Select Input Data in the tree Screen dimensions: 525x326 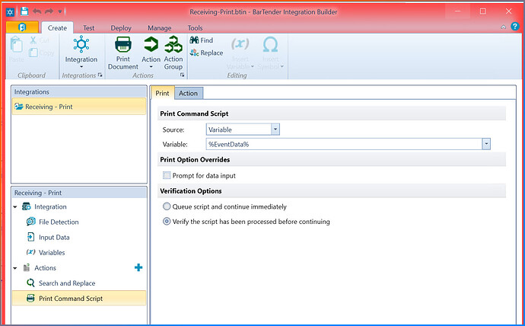point(54,237)
